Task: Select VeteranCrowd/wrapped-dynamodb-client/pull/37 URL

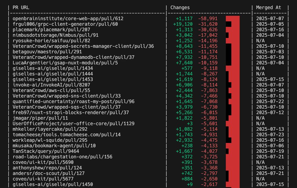Action: point(73,57)
